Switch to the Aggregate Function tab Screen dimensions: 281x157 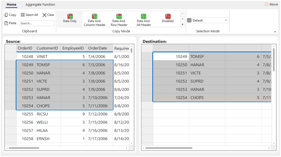click(40, 5)
